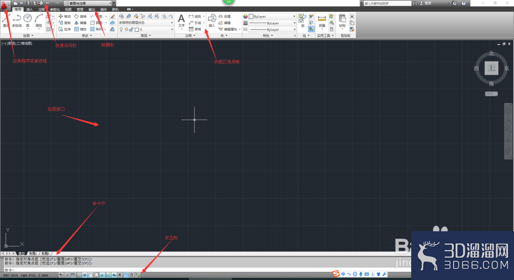Open the lineweight ByLayer dropdown
This screenshot has height=280, width=514.
[x=272, y=23]
